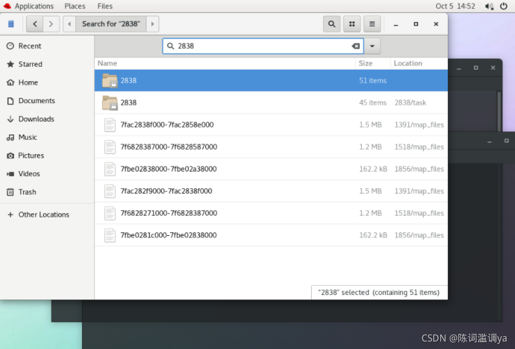This screenshot has width=515, height=349.
Task: Click the back navigation arrow
Action: [35, 24]
